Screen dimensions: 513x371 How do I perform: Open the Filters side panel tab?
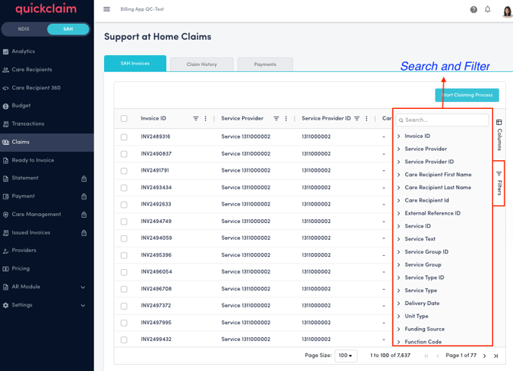[499, 184]
